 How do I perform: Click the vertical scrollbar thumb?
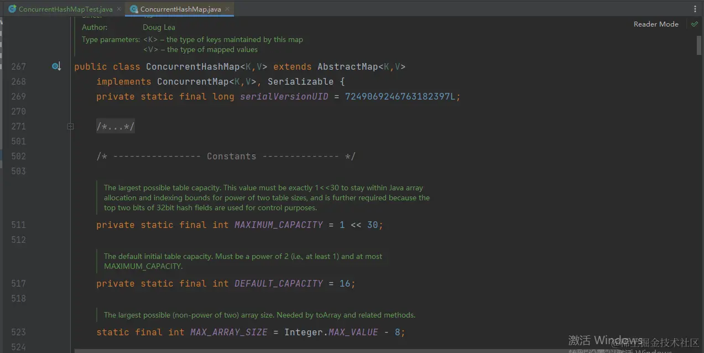pyautogui.click(x=699, y=44)
